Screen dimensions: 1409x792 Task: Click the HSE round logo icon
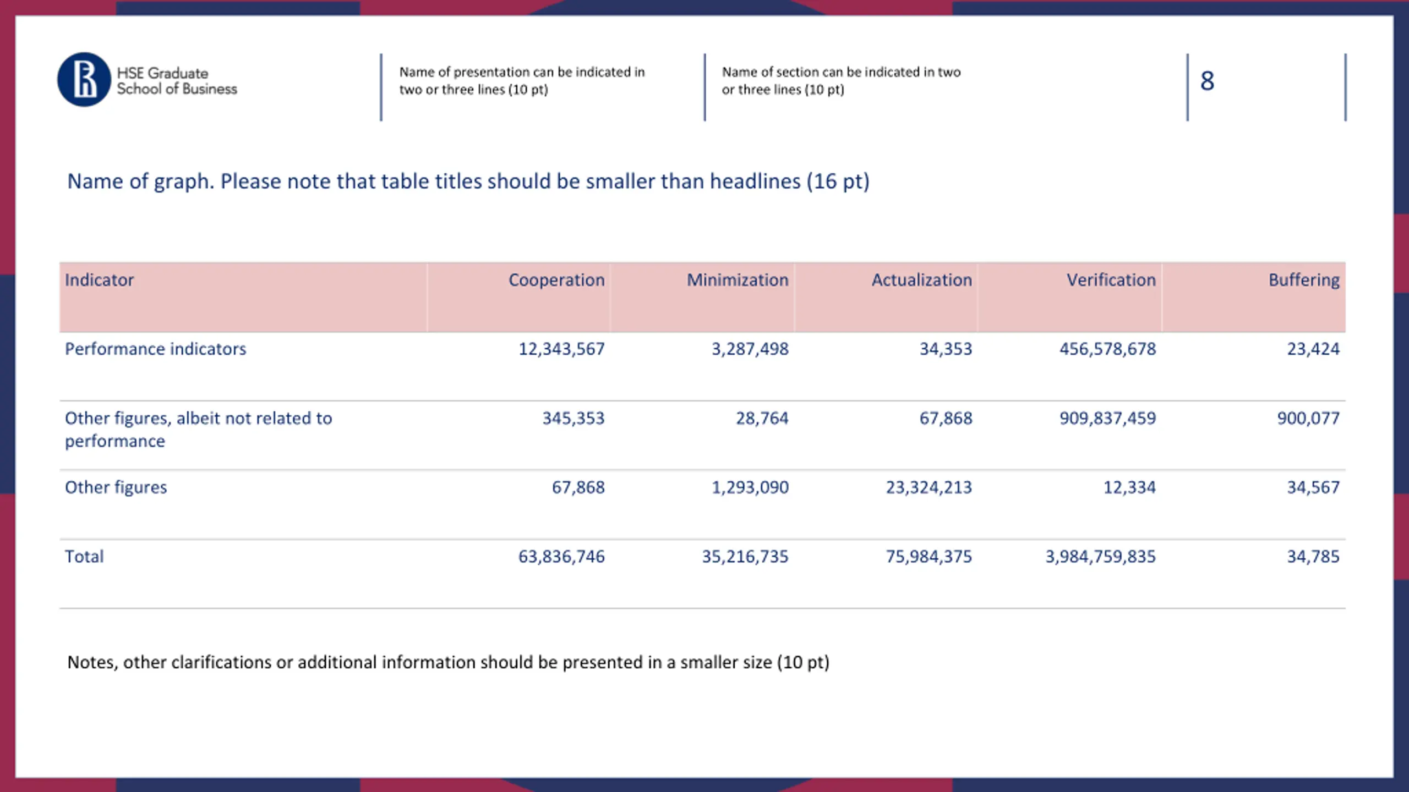[84, 80]
